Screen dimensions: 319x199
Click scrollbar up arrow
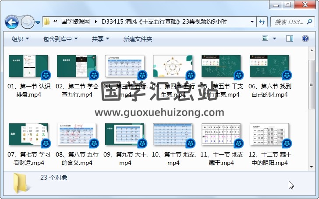(x=312, y=50)
